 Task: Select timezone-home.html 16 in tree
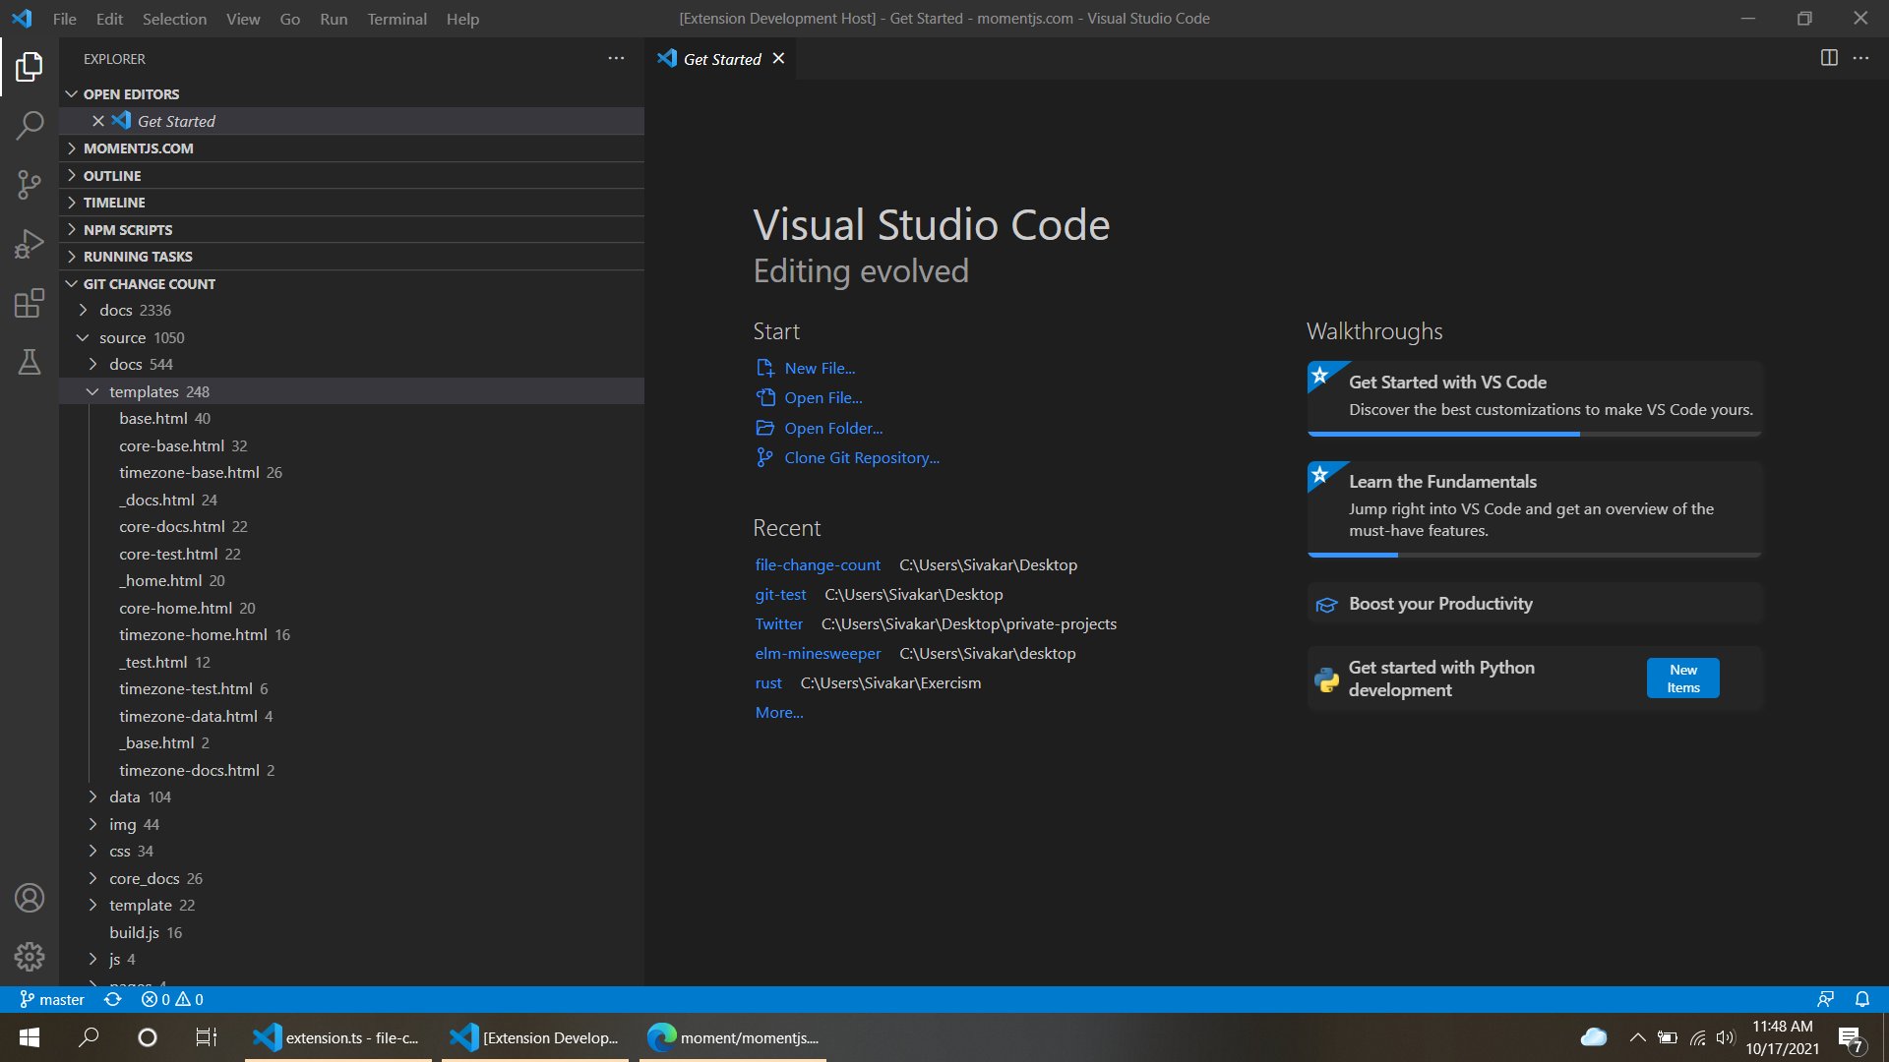(x=352, y=635)
